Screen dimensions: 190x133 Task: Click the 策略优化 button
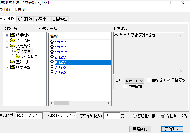(140, 129)
